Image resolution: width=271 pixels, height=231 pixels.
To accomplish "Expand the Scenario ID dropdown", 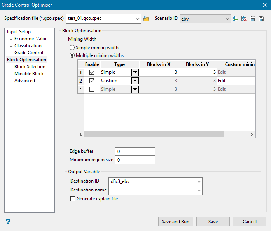I will [227, 19].
